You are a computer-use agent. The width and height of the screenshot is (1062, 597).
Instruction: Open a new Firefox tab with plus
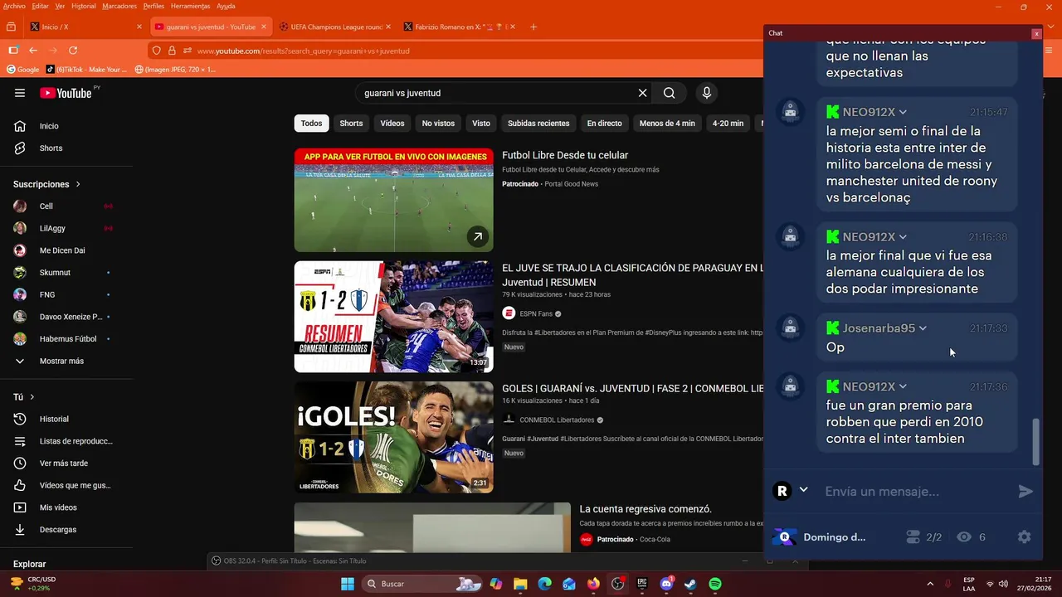533,27
